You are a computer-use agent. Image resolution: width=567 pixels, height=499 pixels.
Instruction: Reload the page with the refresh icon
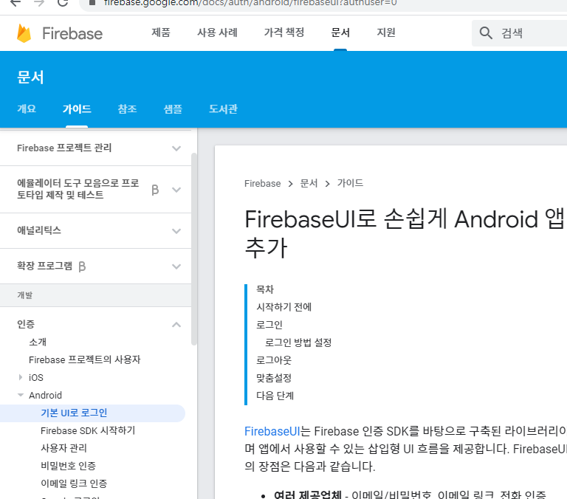63,3
